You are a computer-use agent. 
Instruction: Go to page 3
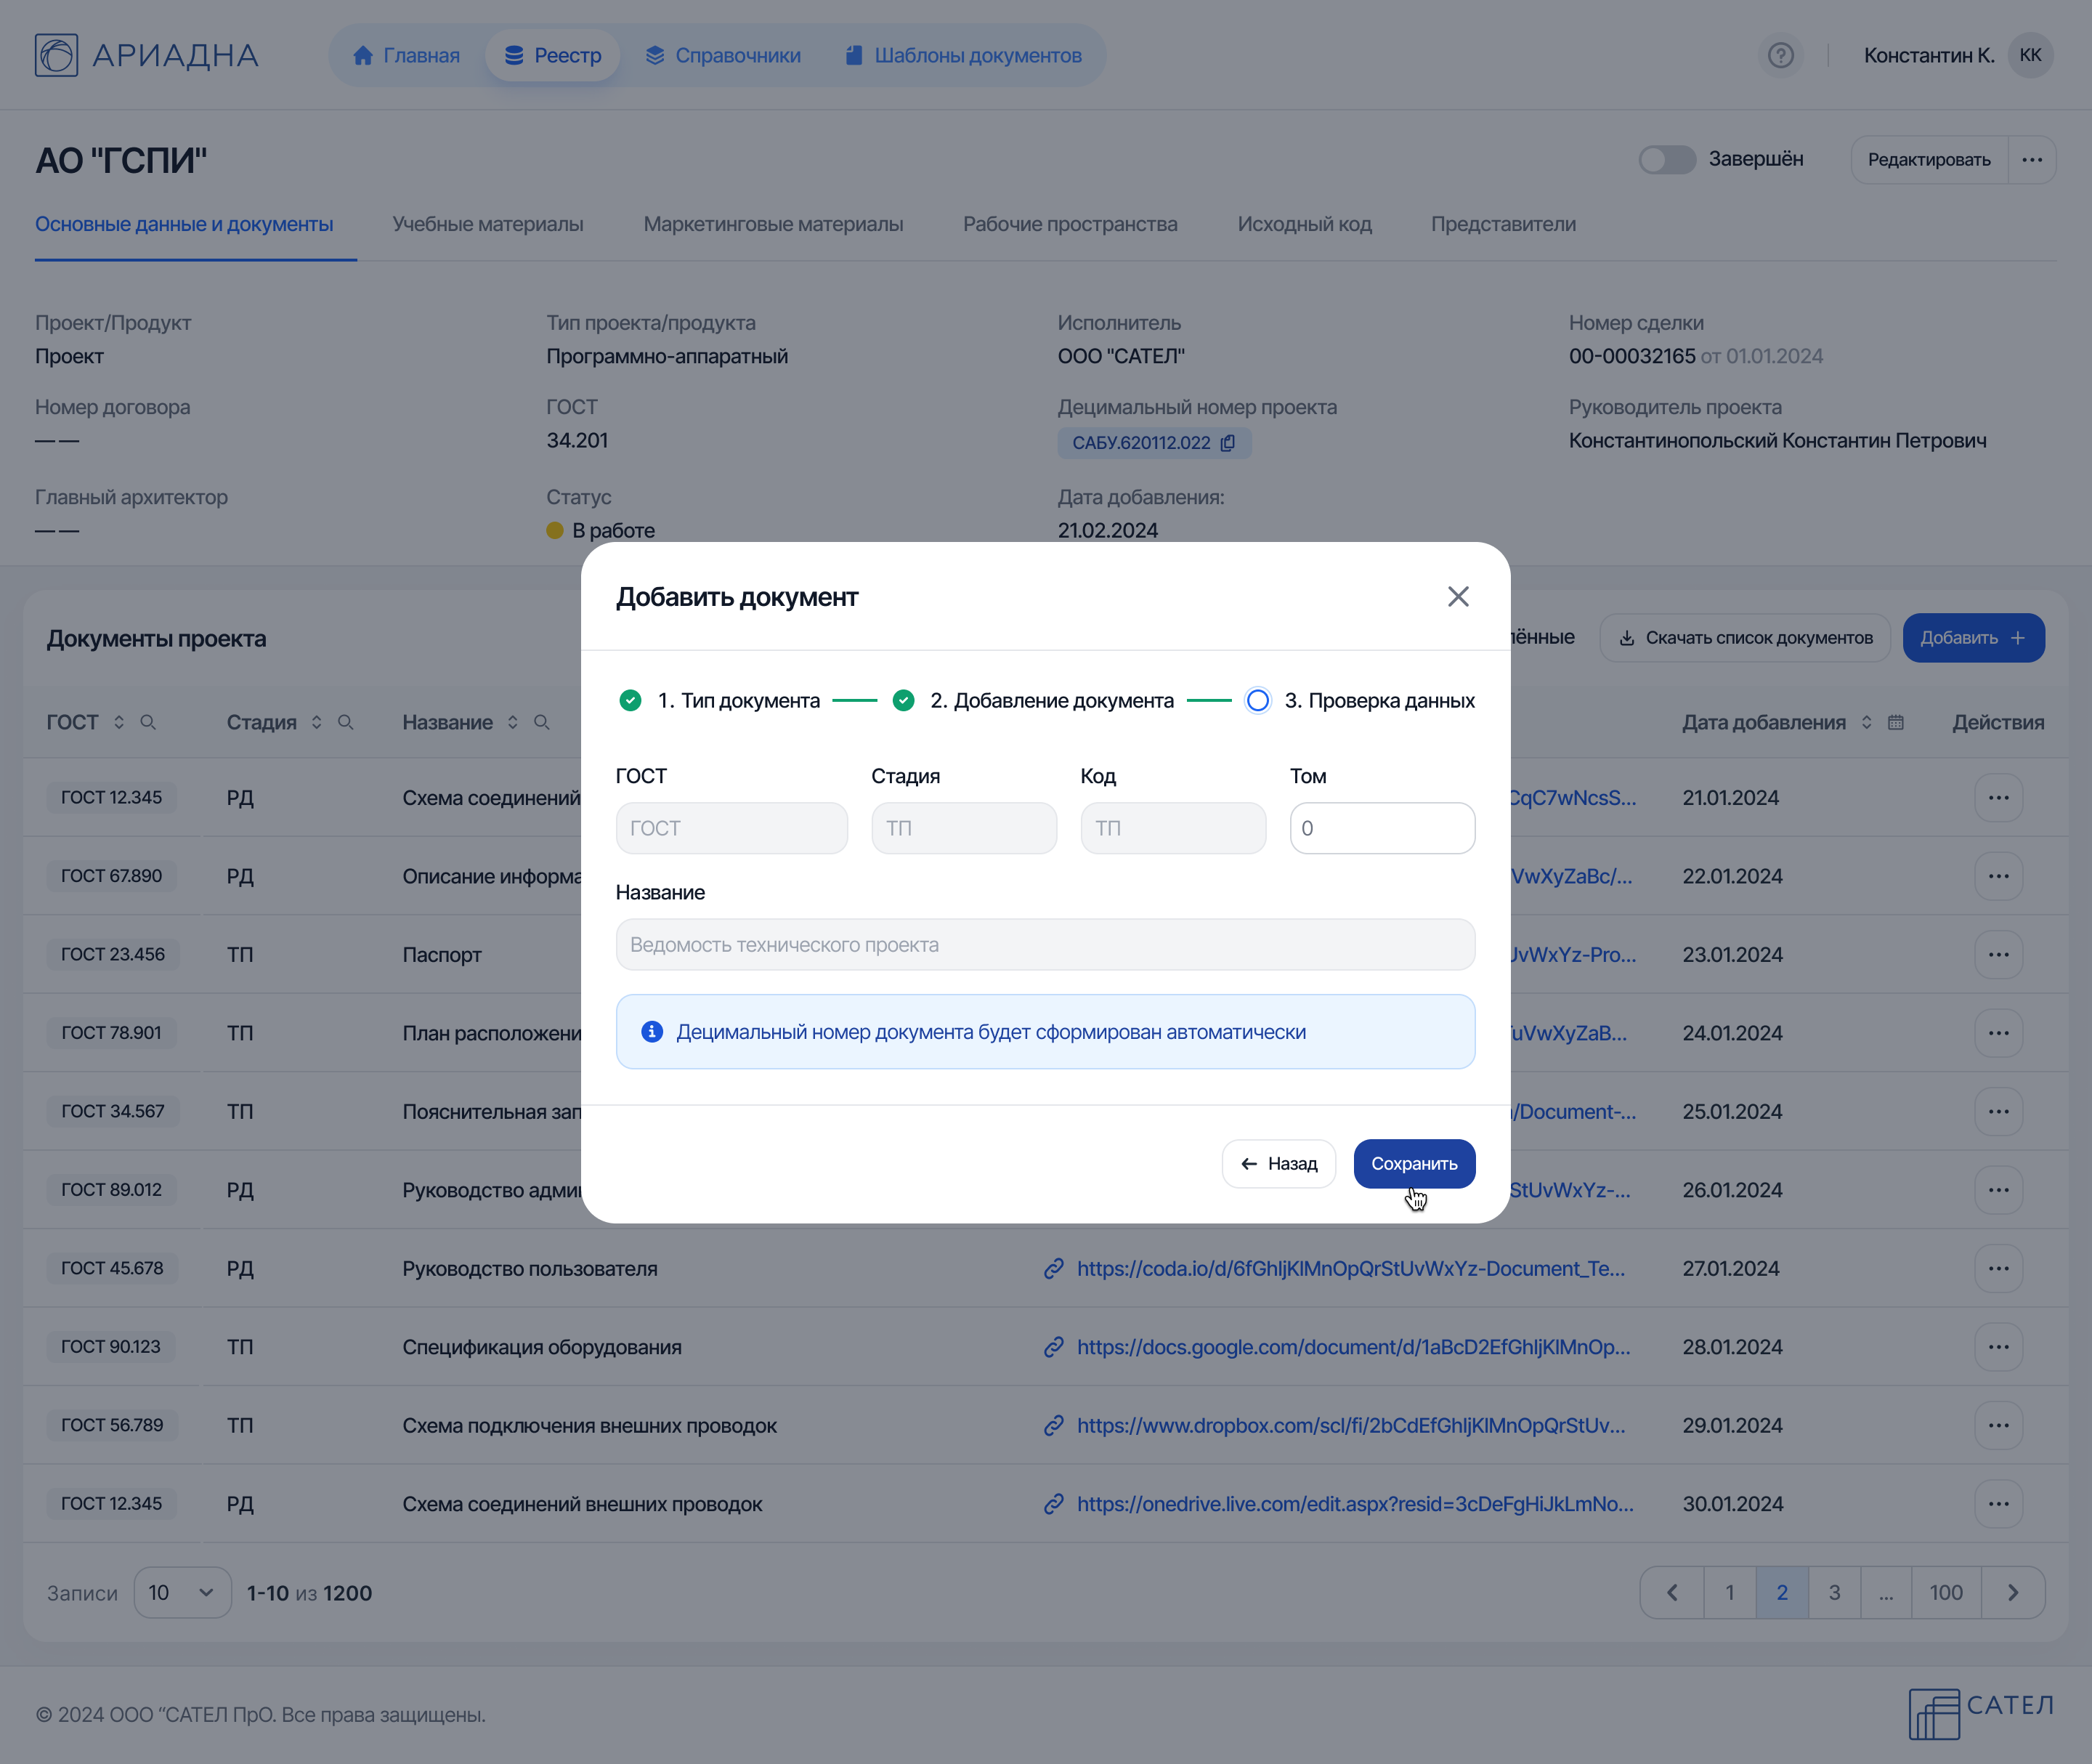[1834, 1593]
